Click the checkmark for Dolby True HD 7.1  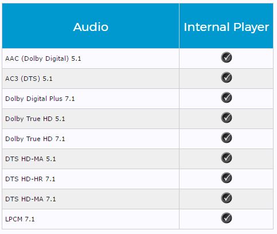pyautogui.click(x=227, y=138)
